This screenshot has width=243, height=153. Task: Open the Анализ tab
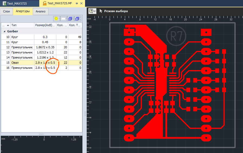point(41,11)
